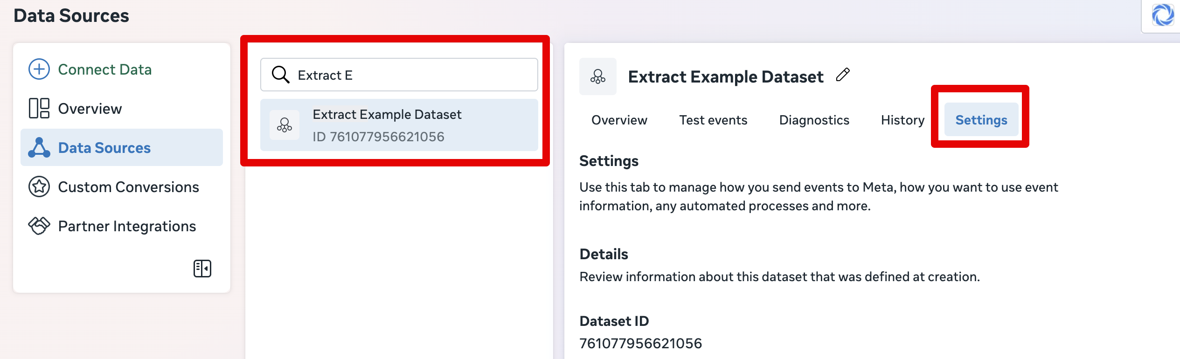Click the Dataset ID value 761077956621056
The image size is (1180, 359).
tap(640, 343)
